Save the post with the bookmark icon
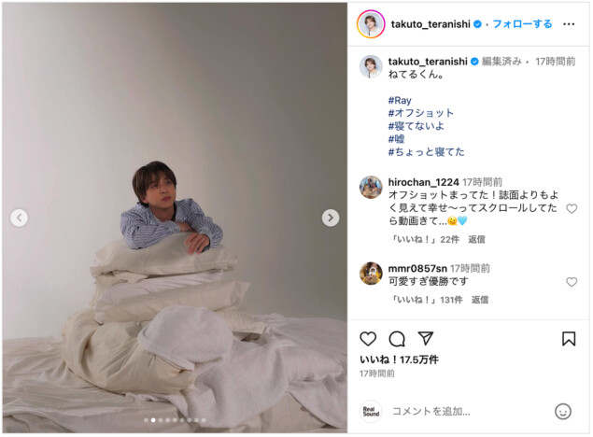 (x=569, y=339)
